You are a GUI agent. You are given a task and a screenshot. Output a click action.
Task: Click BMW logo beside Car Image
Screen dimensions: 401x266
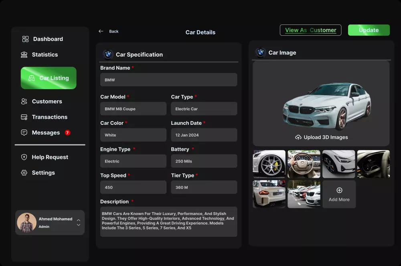(261, 53)
